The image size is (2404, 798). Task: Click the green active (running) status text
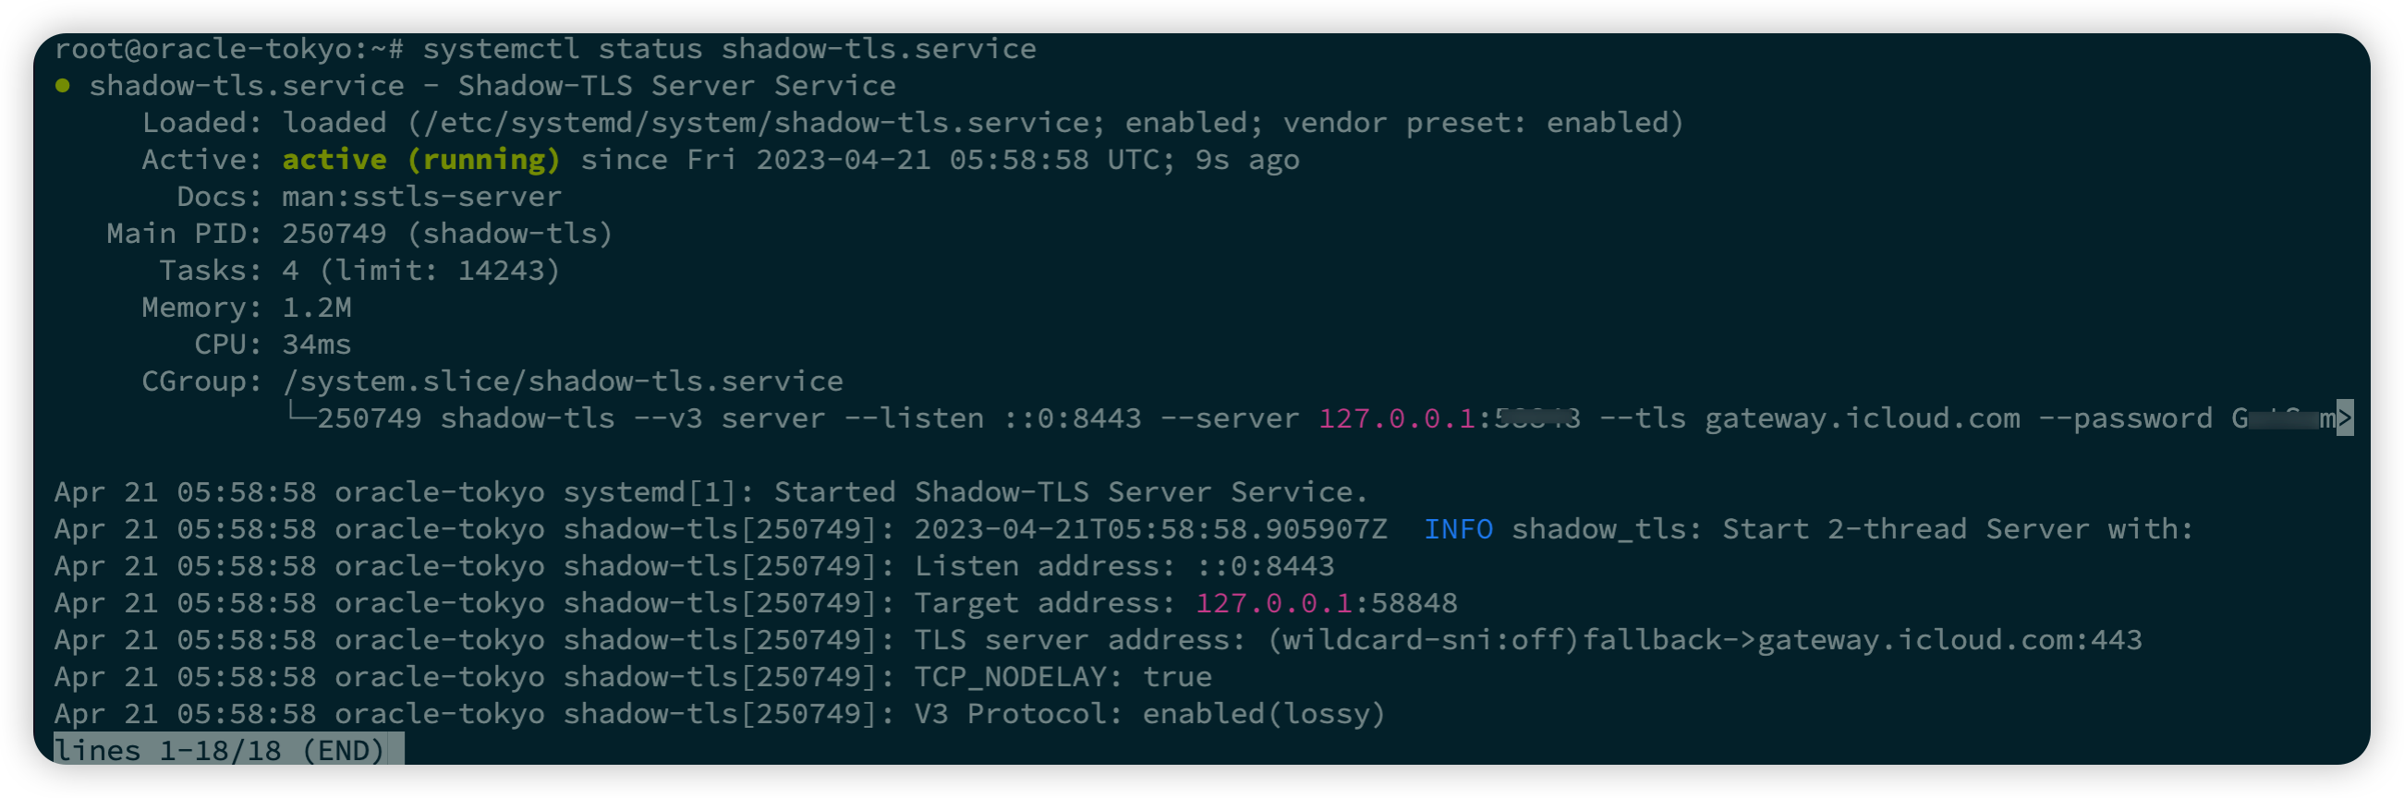(x=421, y=160)
